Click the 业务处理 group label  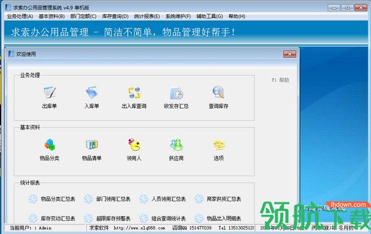click(x=30, y=76)
